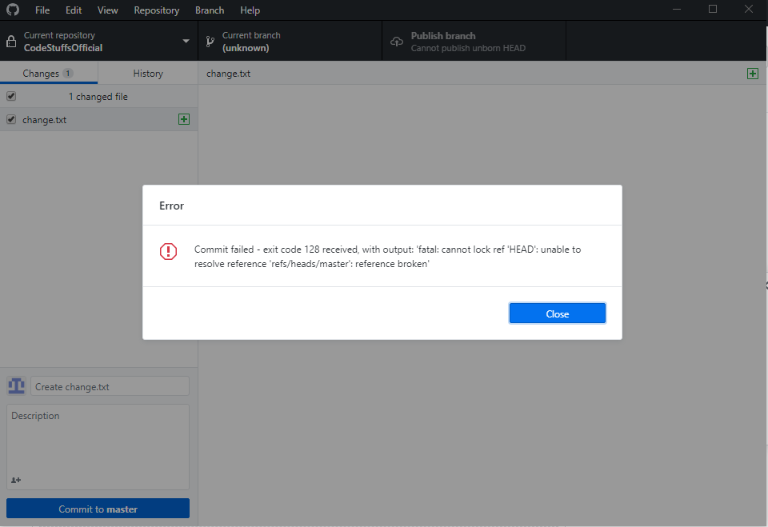This screenshot has width=768, height=527.
Task: Click the Create change.txt summary field
Action: coord(110,385)
